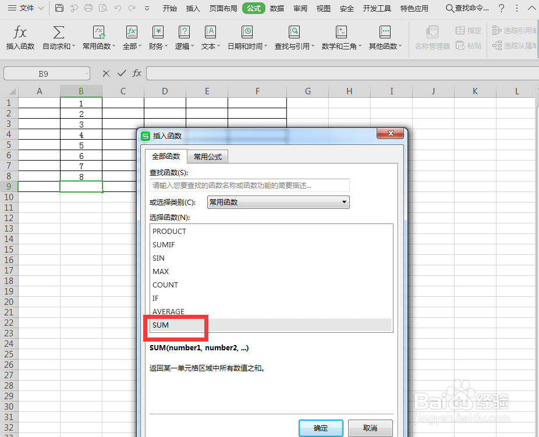
Task: Select IF in the function list
Action: (271, 298)
